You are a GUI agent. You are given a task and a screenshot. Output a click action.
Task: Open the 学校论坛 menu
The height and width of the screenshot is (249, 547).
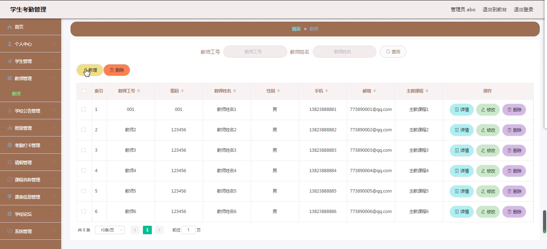30,214
